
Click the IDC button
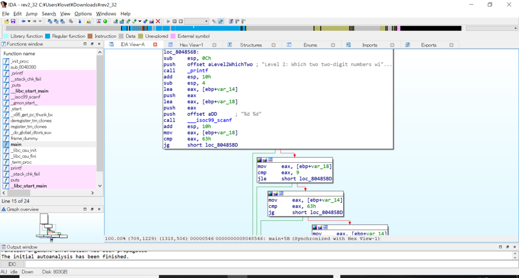click(12, 264)
